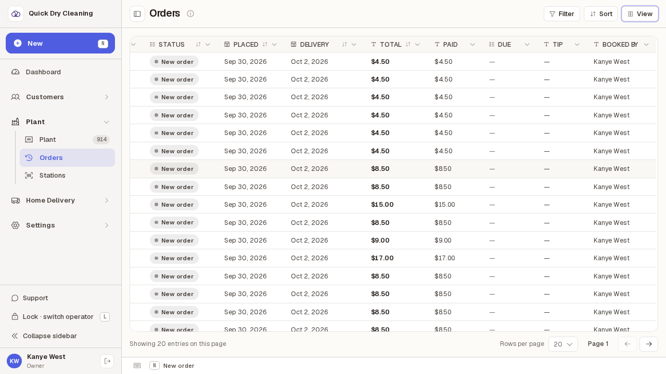The image size is (666, 374).
Task: Open the BOOKED BY column dropdown chevron
Action: 646,45
